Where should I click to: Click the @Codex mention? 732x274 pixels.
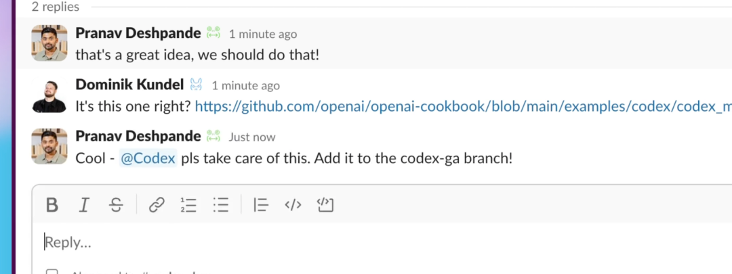pyautogui.click(x=148, y=158)
